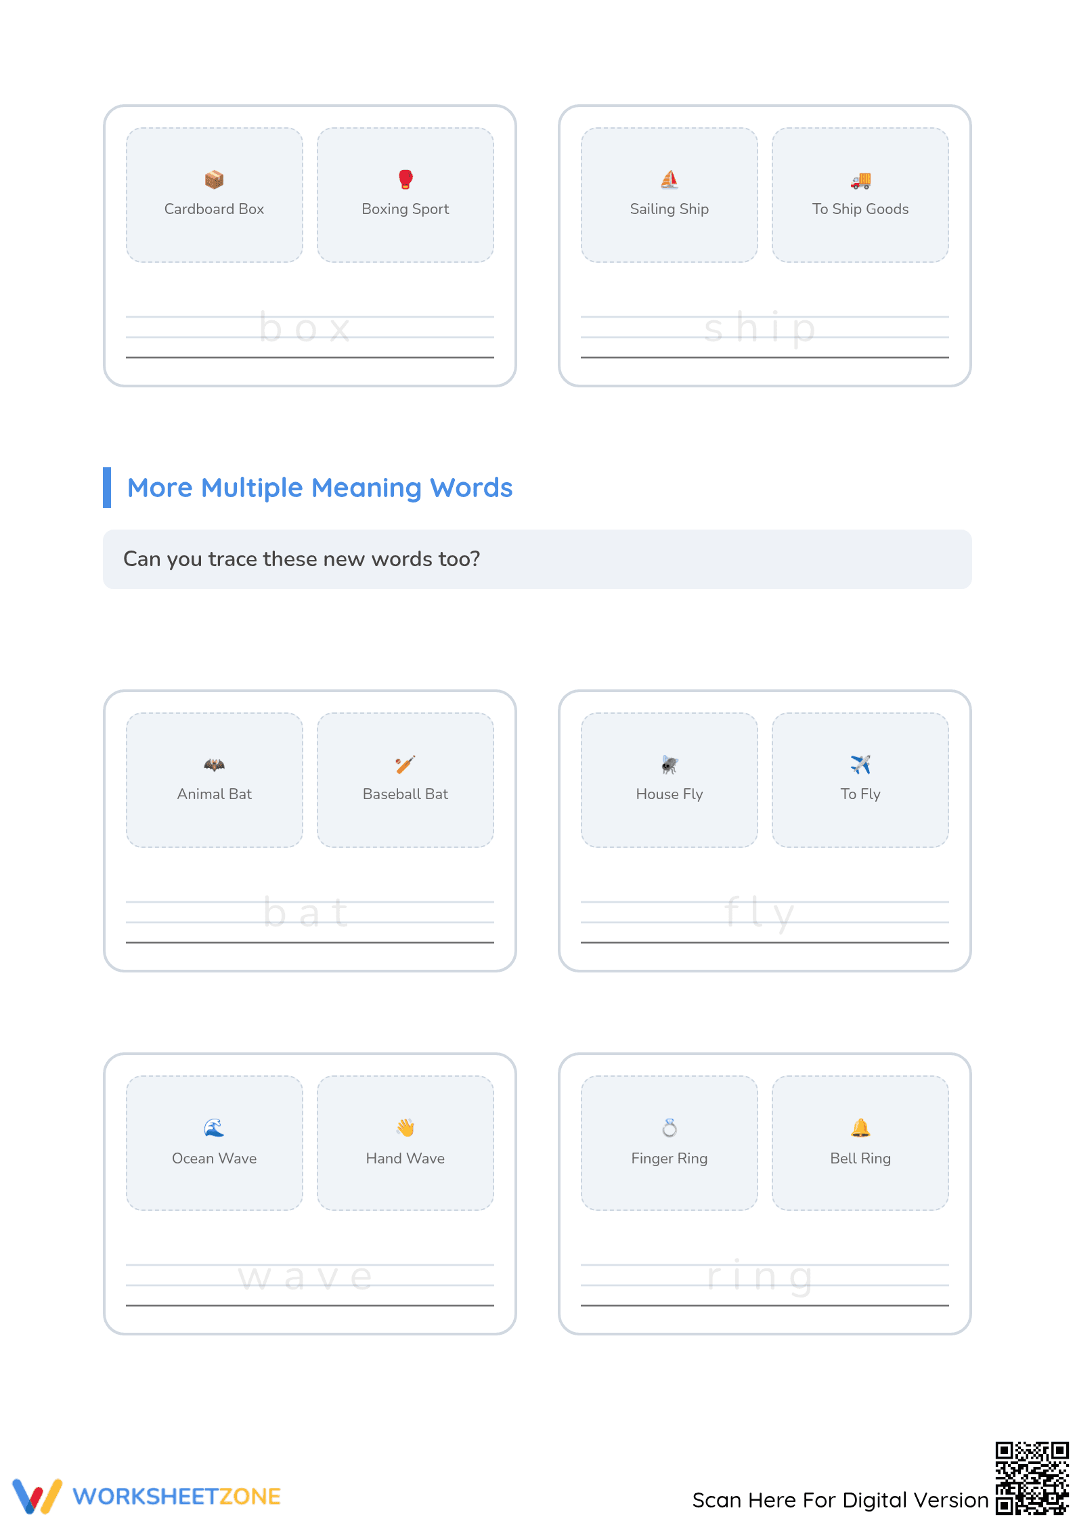The height and width of the screenshot is (1521, 1075).
Task: Click the 'Animal Bat' label
Action: [x=214, y=794]
